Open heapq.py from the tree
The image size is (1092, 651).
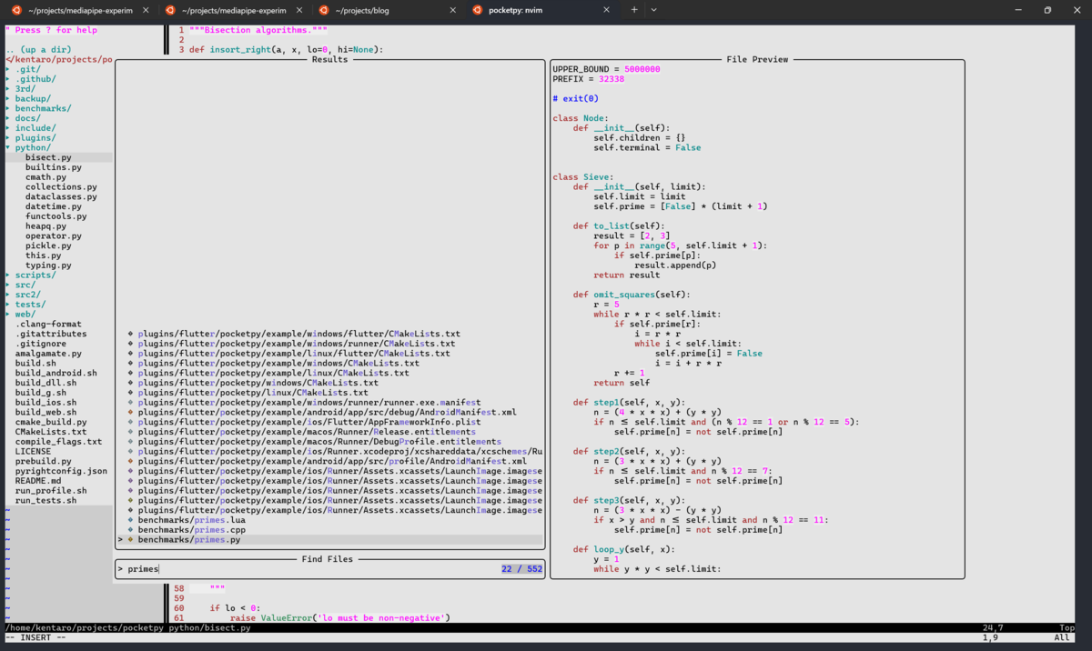coord(45,225)
